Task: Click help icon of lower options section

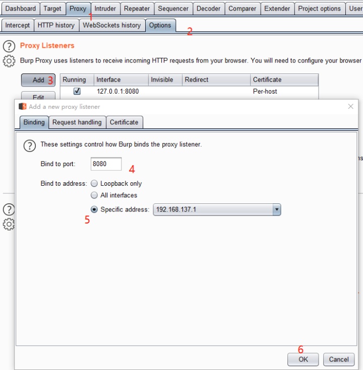Action: click(x=9, y=209)
